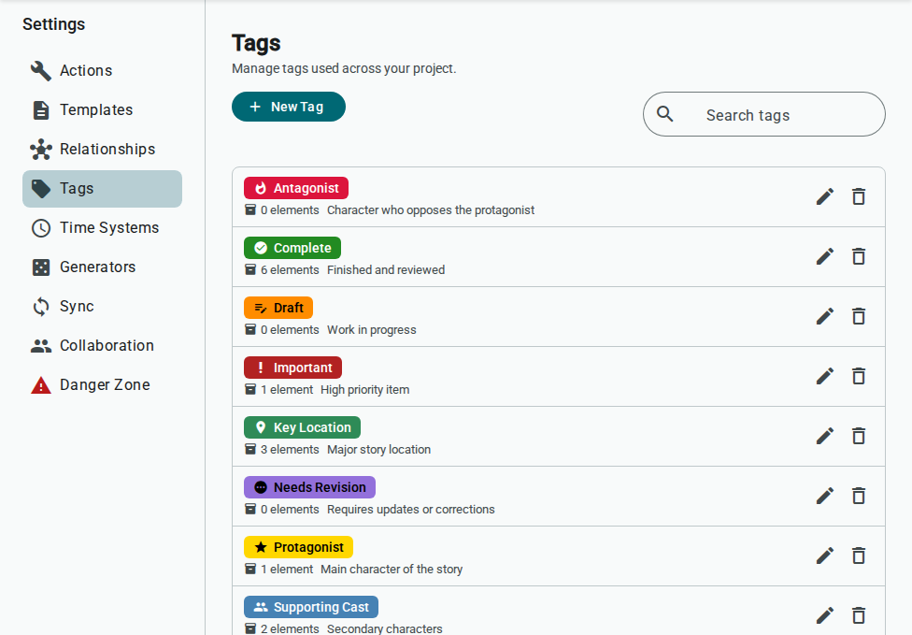Delete the Protagonist tag
Viewport: 912px width, 635px height.
point(859,556)
